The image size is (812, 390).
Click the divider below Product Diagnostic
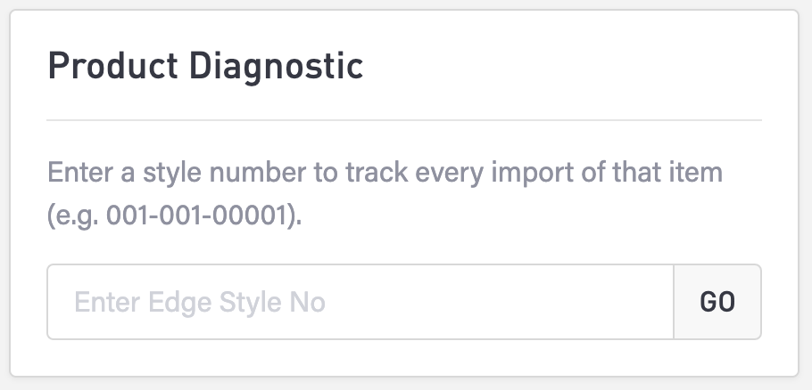pos(403,119)
